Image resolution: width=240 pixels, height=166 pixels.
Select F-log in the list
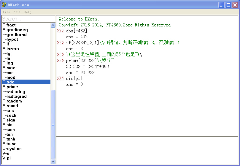tap(26, 63)
